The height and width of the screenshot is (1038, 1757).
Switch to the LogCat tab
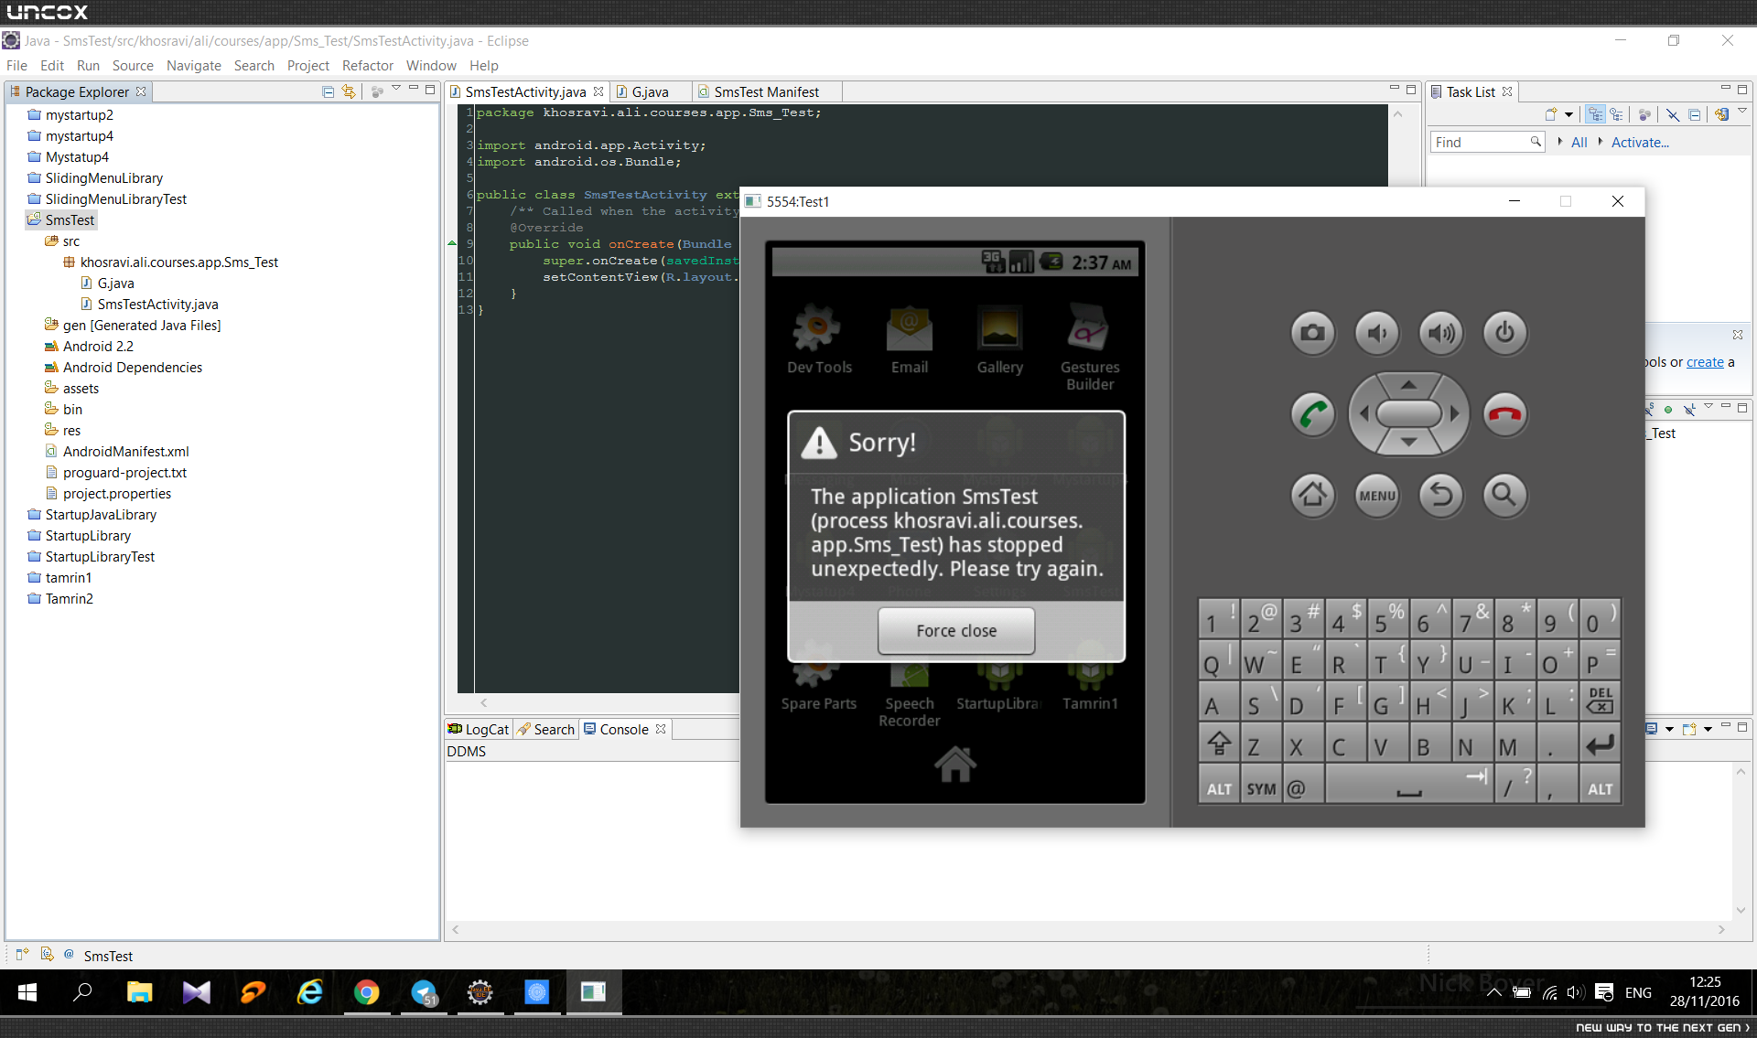pos(479,730)
